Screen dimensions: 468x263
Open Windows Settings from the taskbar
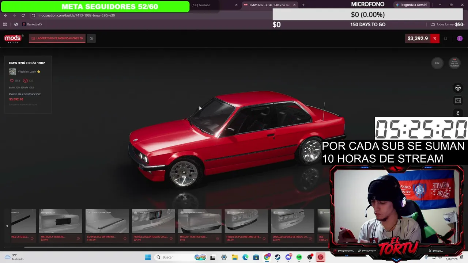[x=224, y=257]
